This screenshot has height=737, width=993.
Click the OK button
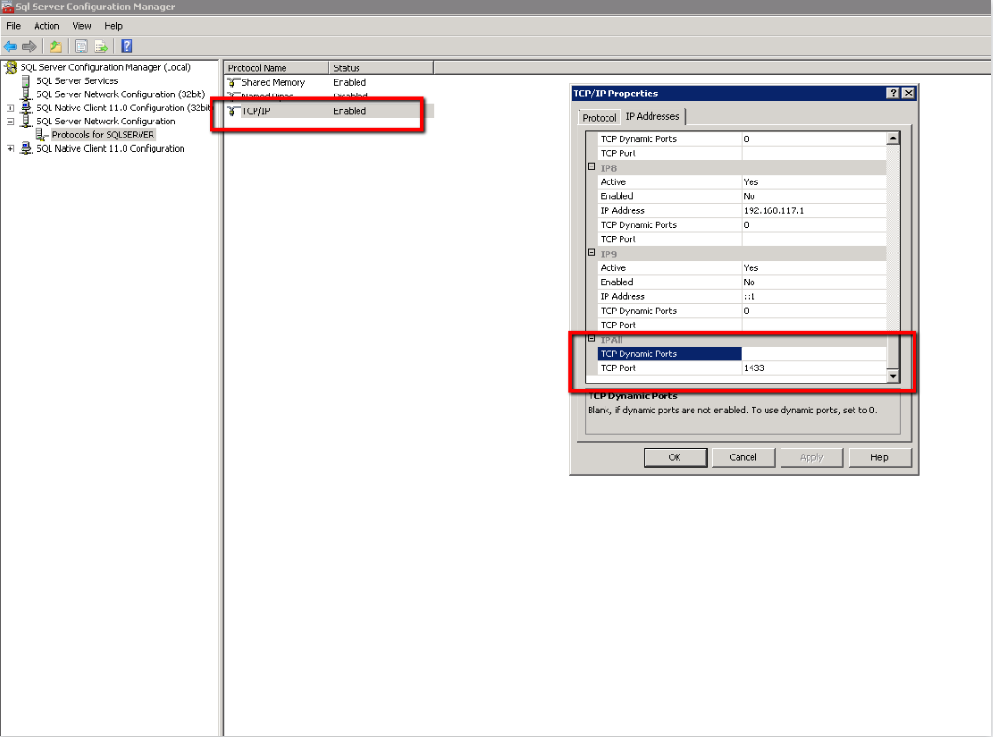pyautogui.click(x=674, y=457)
